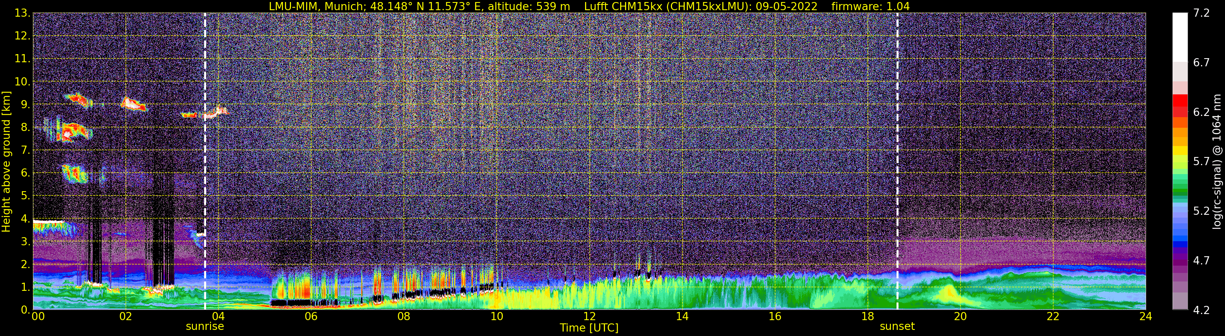The width and height of the screenshot is (1225, 336).
Task: Click the sunrise label below the time axis
Action: (205, 327)
